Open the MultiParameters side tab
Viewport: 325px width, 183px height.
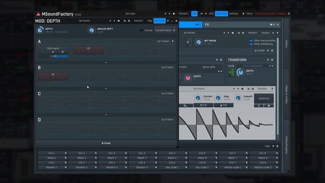pyautogui.click(x=286, y=145)
